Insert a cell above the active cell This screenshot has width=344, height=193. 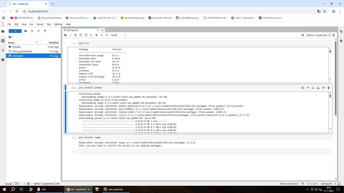pyautogui.click(x=318, y=88)
